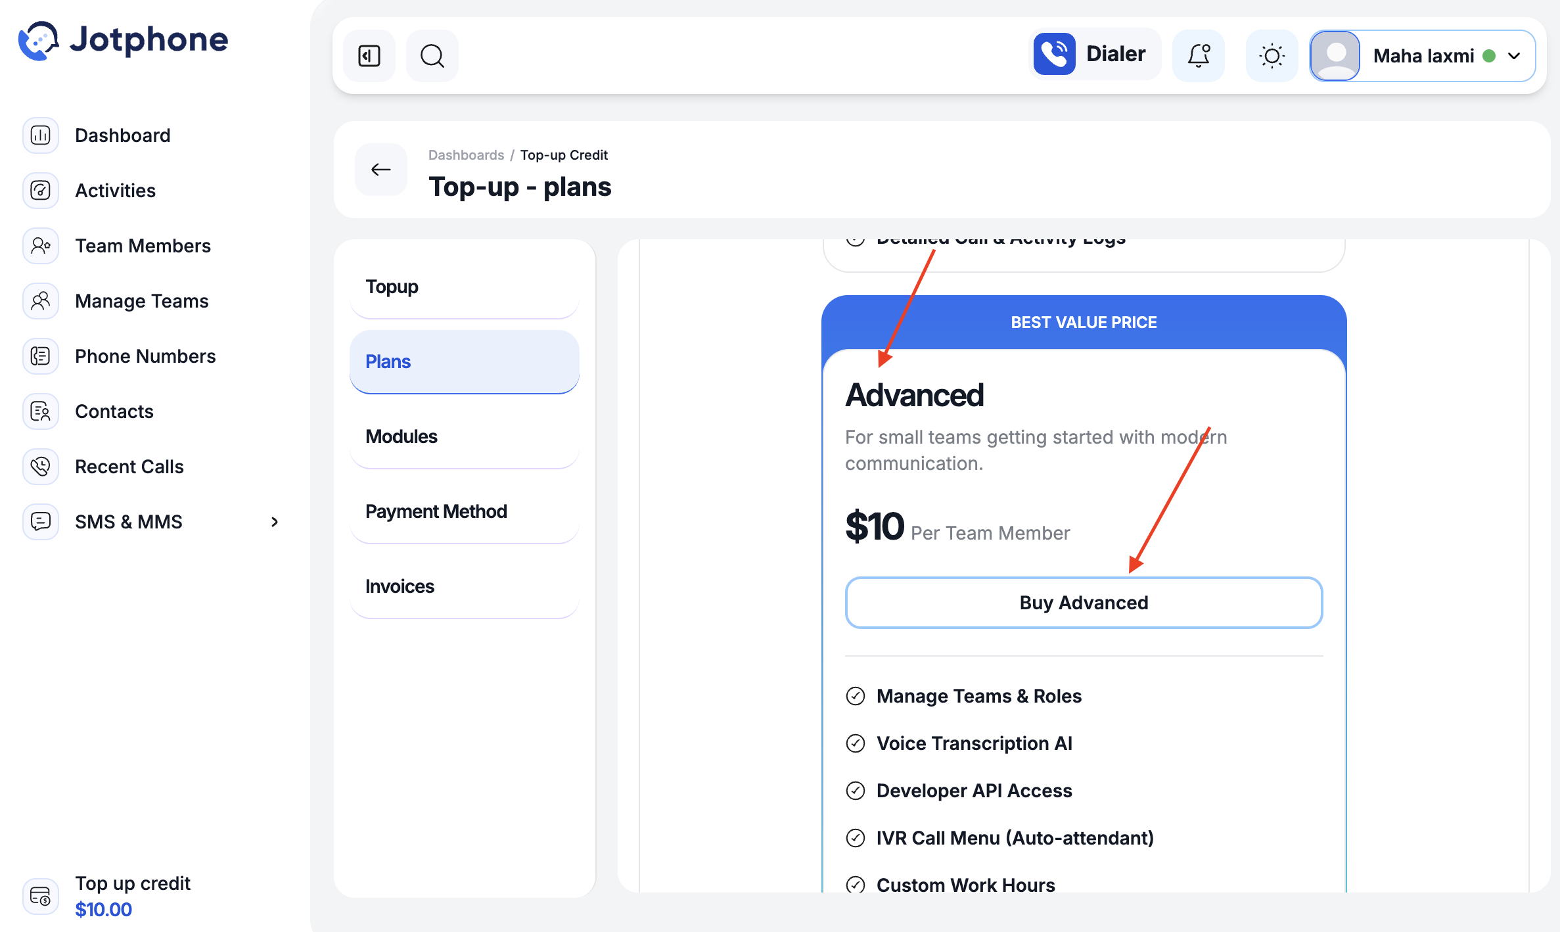This screenshot has height=932, width=1560.
Task: Open the Payment Method tab
Action: (x=465, y=512)
